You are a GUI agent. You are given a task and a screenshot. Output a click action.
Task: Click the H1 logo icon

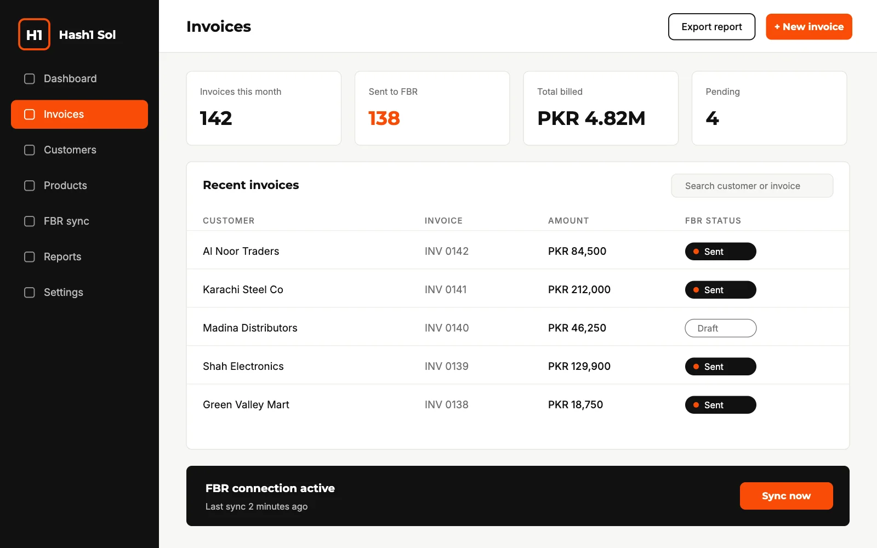[x=34, y=35]
